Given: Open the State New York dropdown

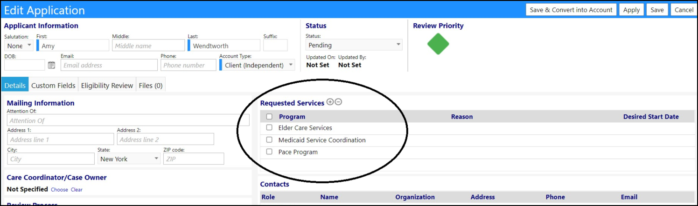Looking at the screenshot, I should [x=129, y=159].
